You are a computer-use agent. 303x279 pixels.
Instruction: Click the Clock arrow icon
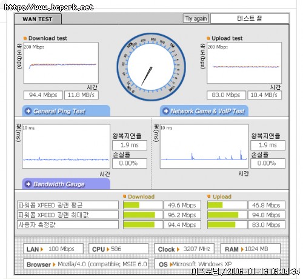pos(178,249)
